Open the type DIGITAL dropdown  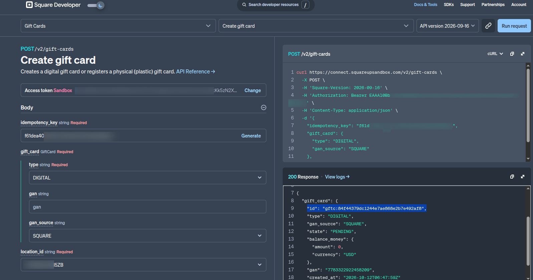coord(148,178)
